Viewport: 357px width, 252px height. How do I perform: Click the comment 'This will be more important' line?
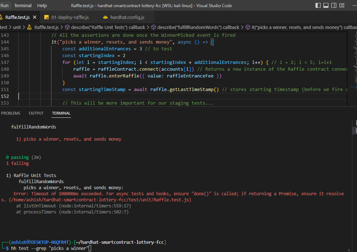click(x=138, y=103)
